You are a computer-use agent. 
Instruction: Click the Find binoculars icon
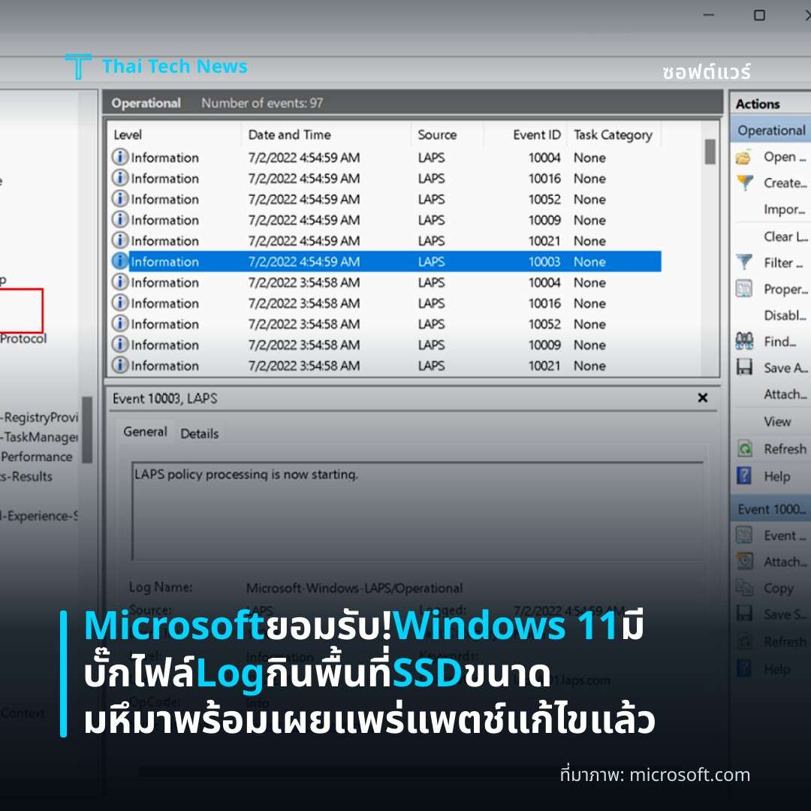coord(743,342)
